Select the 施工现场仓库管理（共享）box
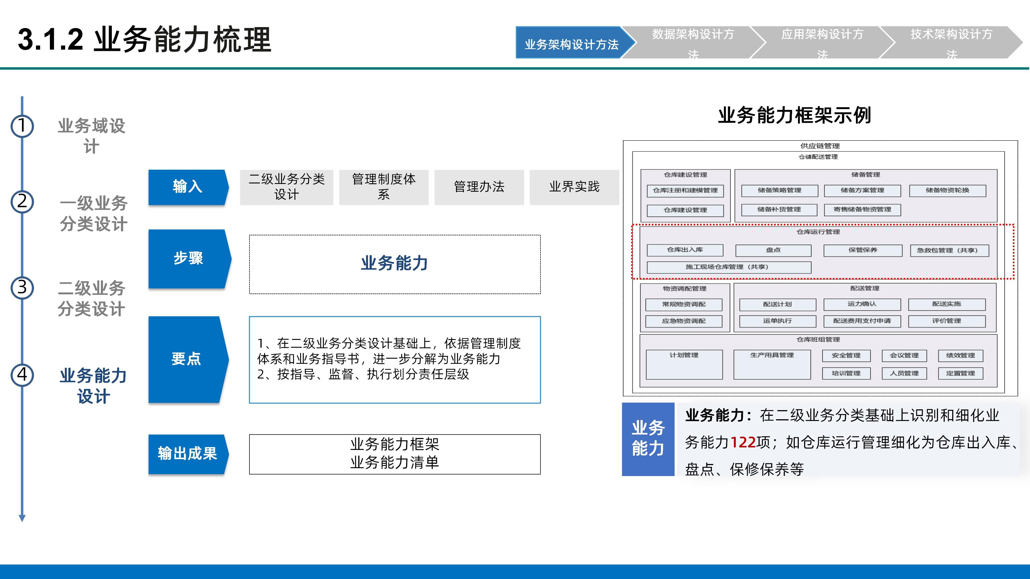The width and height of the screenshot is (1030, 579). (x=729, y=267)
